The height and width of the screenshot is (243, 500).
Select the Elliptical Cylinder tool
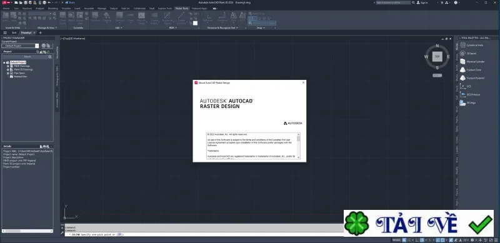pyautogui.click(x=472, y=62)
